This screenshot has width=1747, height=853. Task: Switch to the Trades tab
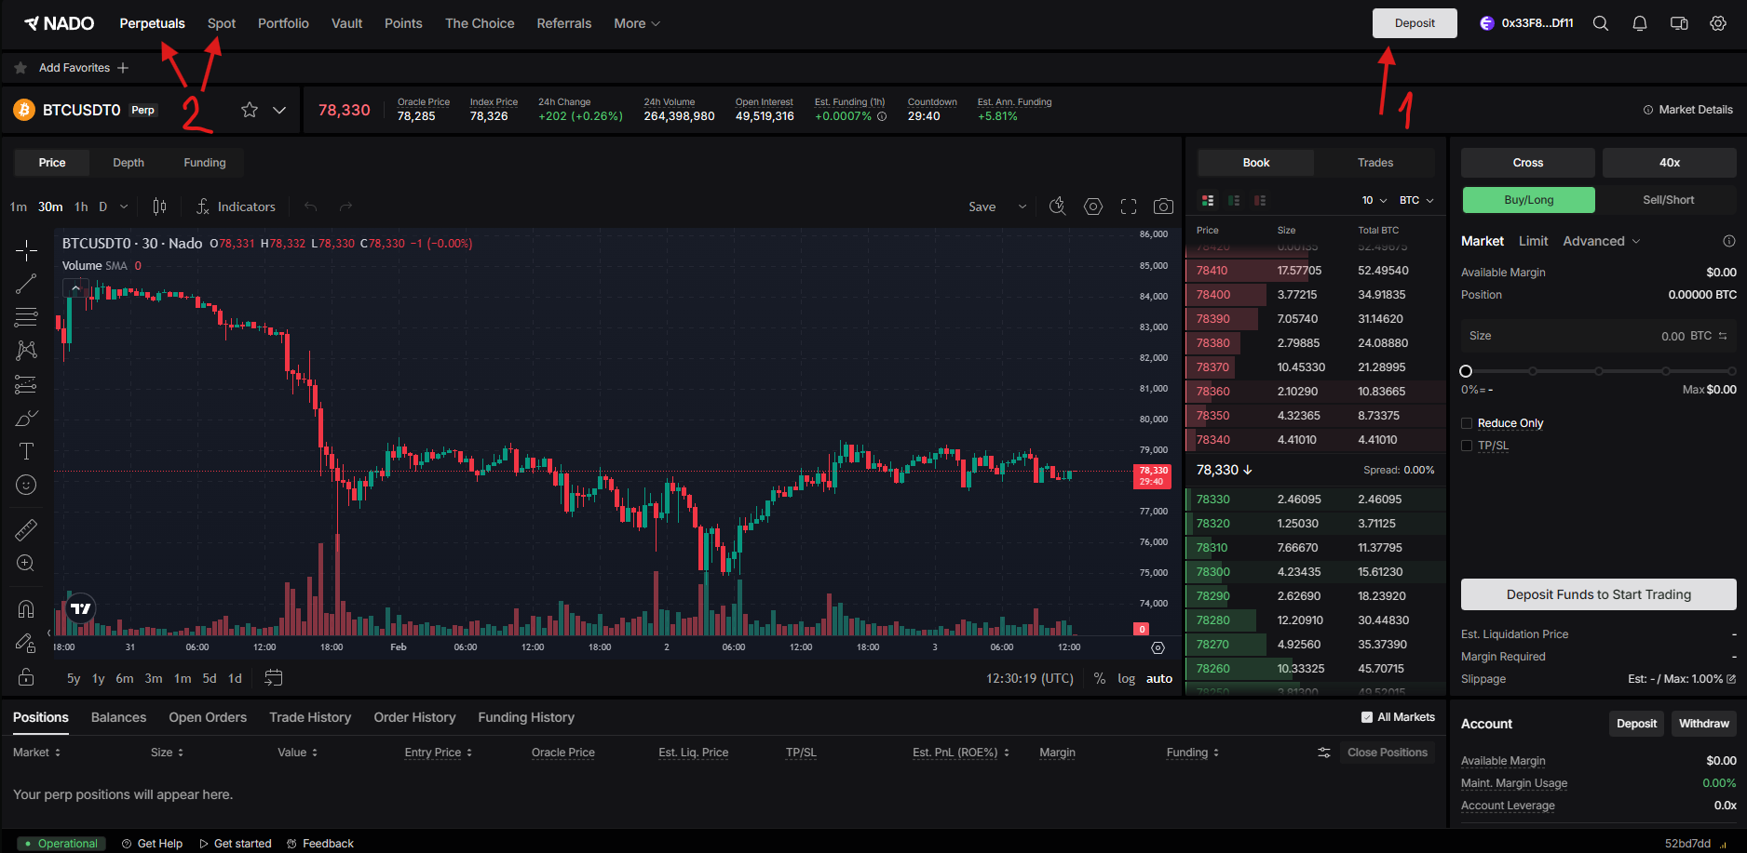point(1375,163)
